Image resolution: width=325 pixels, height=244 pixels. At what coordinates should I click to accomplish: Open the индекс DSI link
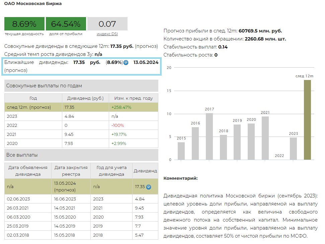pyautogui.click(x=107, y=34)
